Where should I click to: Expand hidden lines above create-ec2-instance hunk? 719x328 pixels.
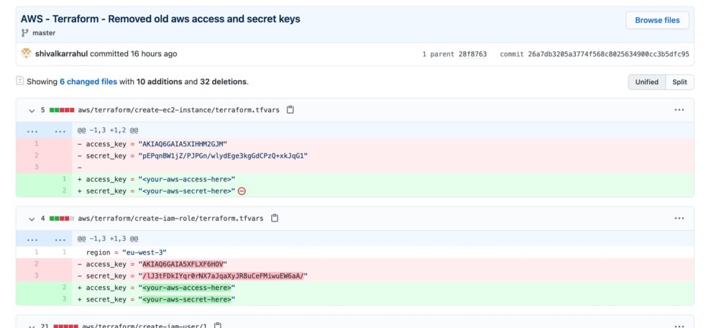pyautogui.click(x=44, y=131)
